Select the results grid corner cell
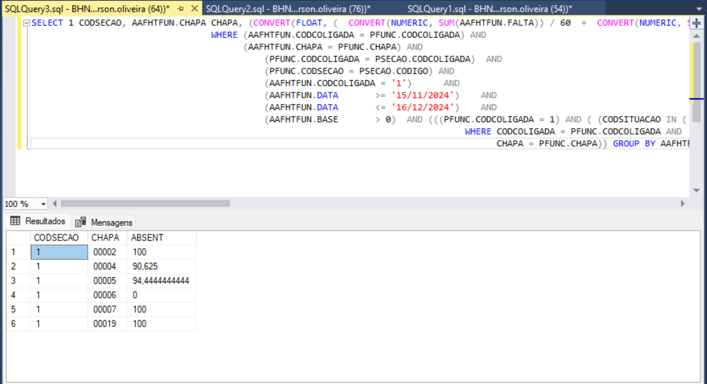 click(18, 238)
